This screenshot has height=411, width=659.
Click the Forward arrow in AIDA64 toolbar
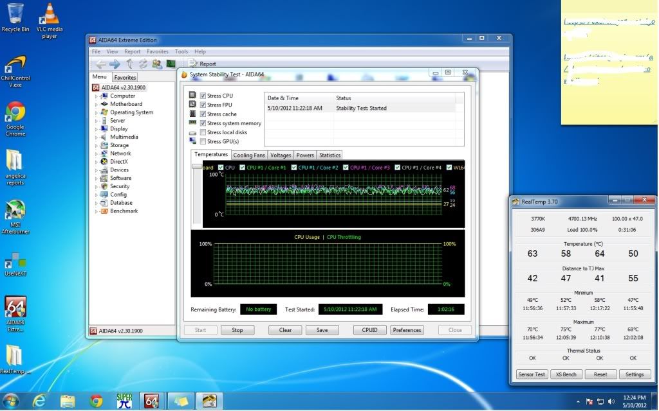pos(115,64)
